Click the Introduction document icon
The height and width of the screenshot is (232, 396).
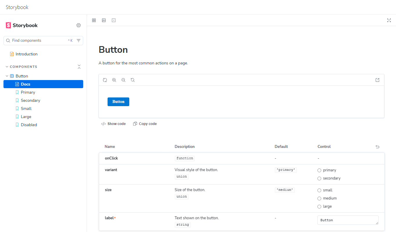pos(12,54)
